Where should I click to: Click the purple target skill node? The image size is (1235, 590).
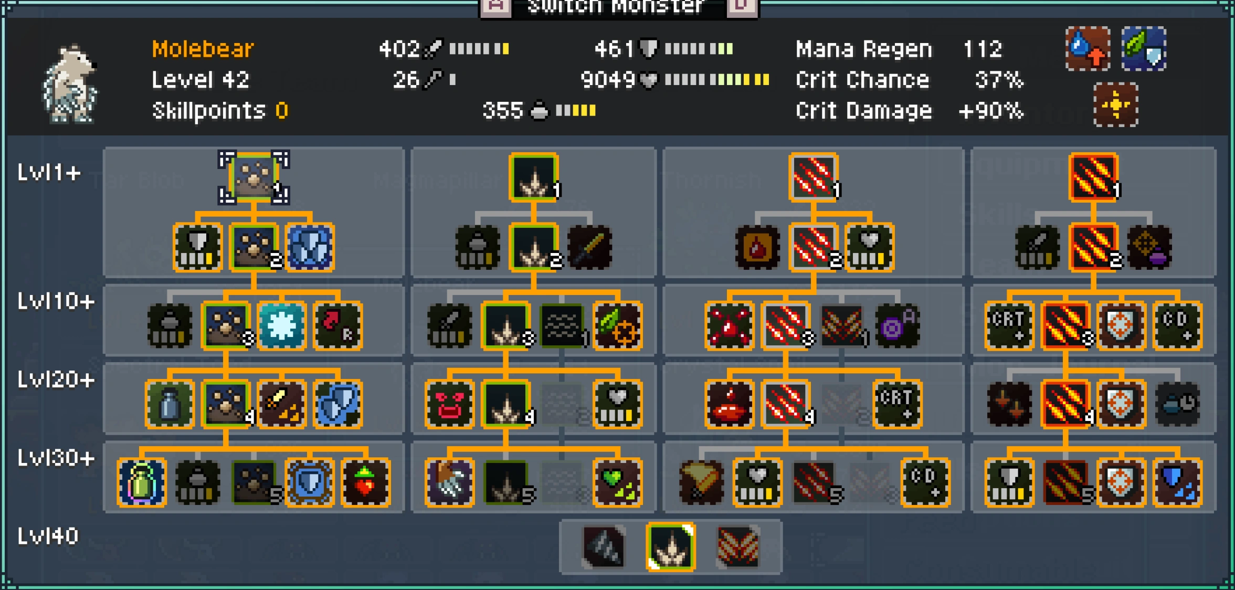point(898,325)
